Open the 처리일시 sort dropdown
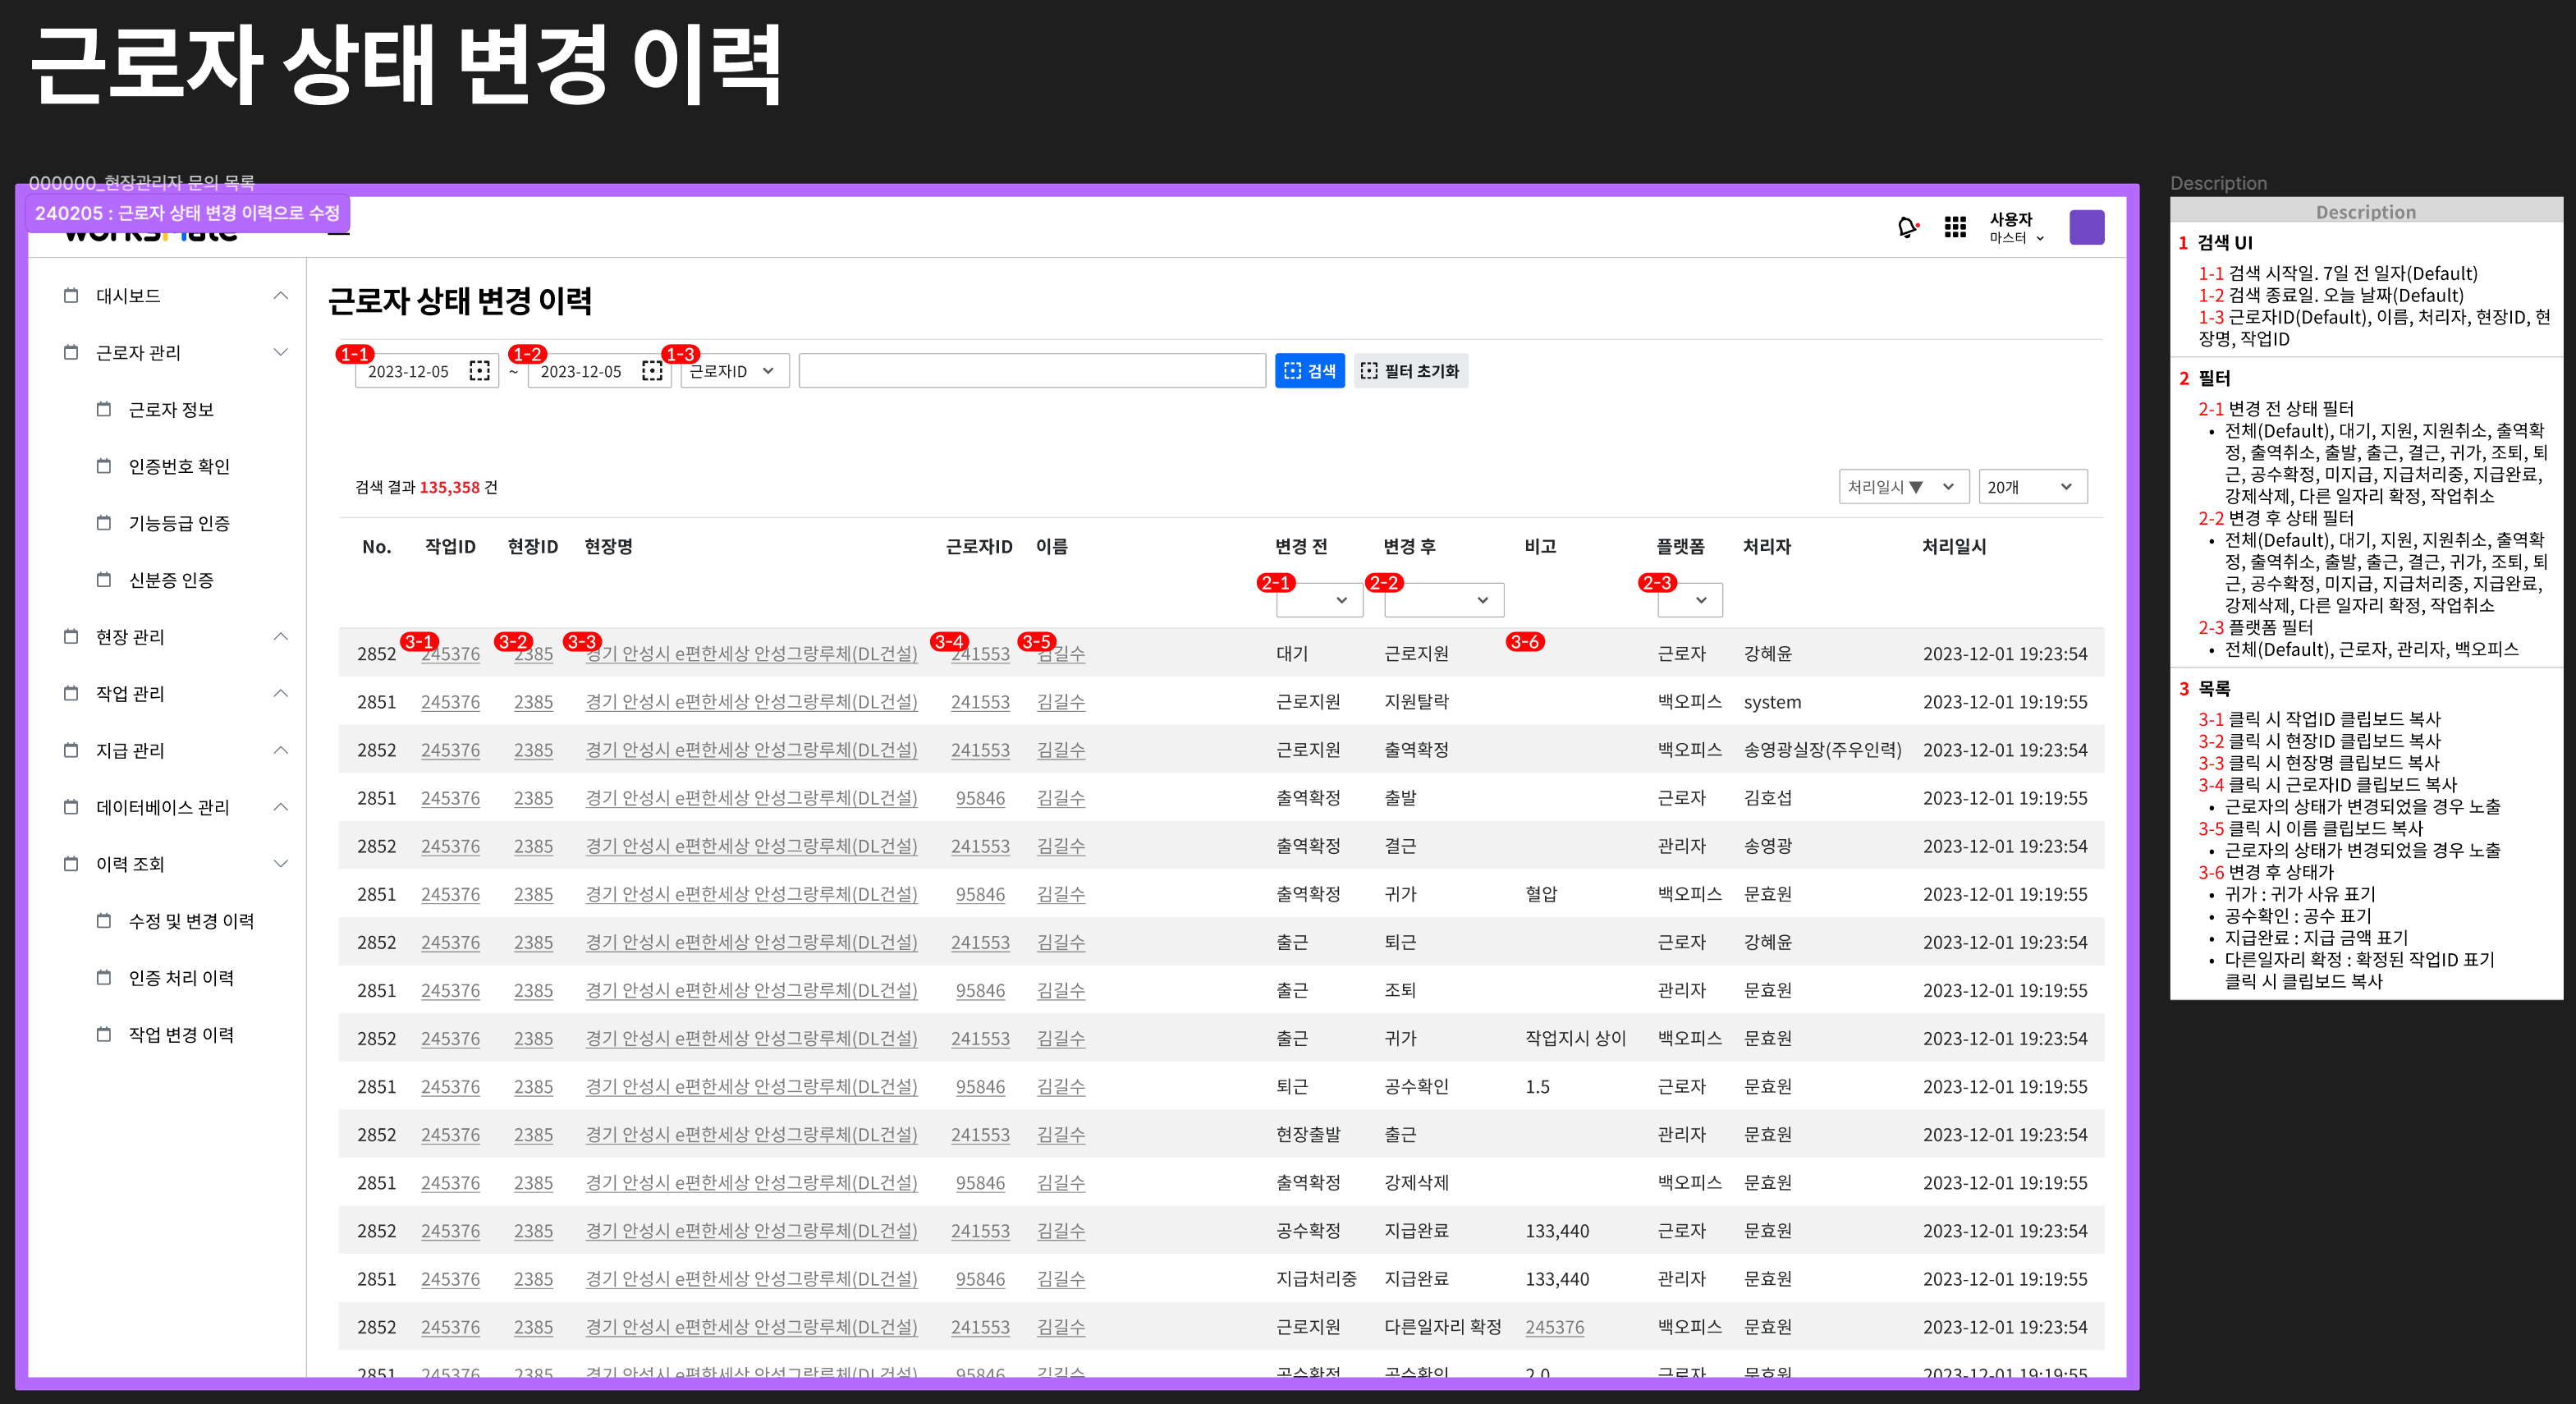2576x1404 pixels. click(1903, 487)
